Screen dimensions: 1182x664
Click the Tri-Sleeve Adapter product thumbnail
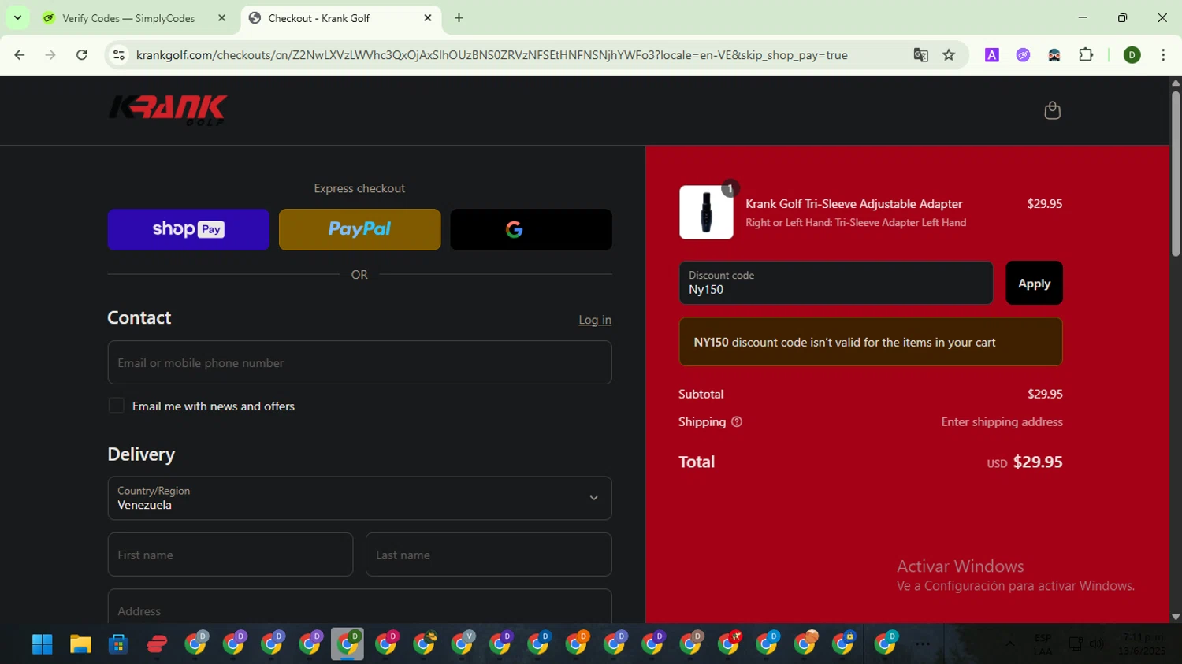706,213
